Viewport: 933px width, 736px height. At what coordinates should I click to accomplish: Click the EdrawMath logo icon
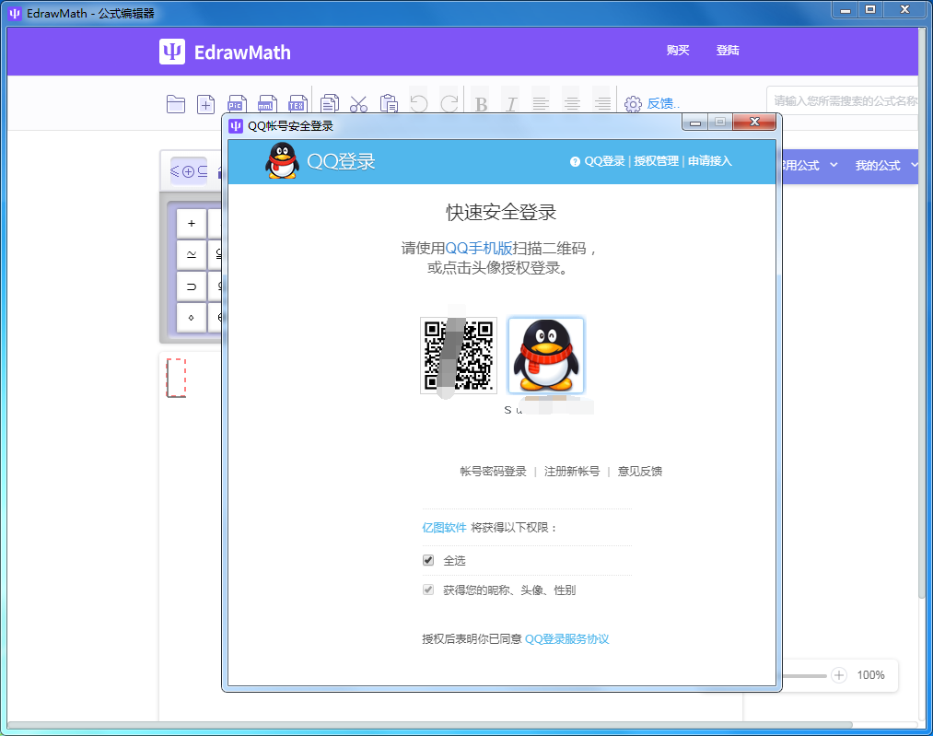(172, 52)
